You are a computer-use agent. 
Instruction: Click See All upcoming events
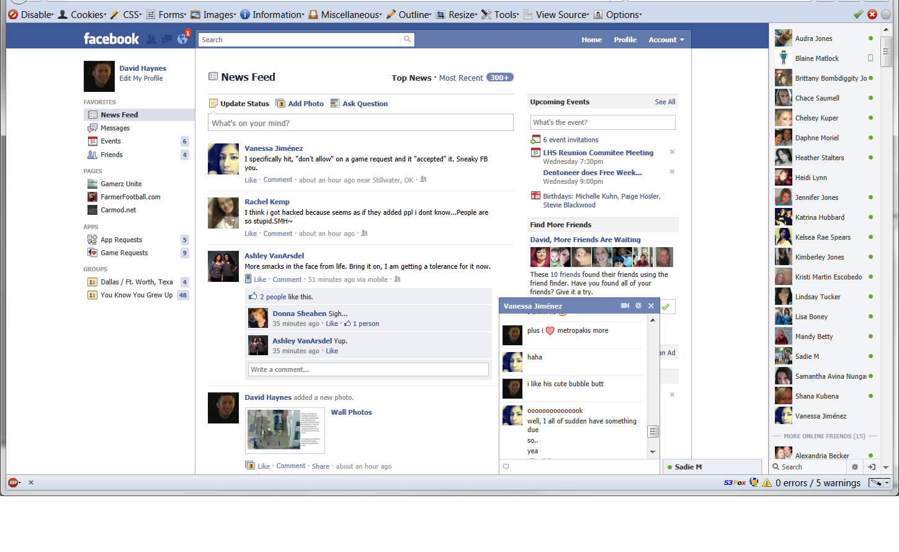coord(665,102)
